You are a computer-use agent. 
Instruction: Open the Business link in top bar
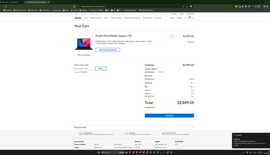pos(174,14)
